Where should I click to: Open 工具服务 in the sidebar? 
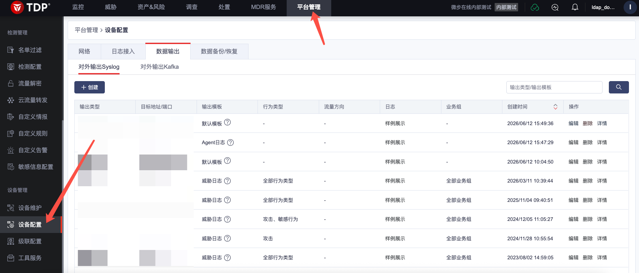tap(30, 258)
